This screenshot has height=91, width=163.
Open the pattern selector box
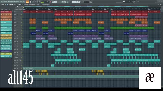click(76, 2)
